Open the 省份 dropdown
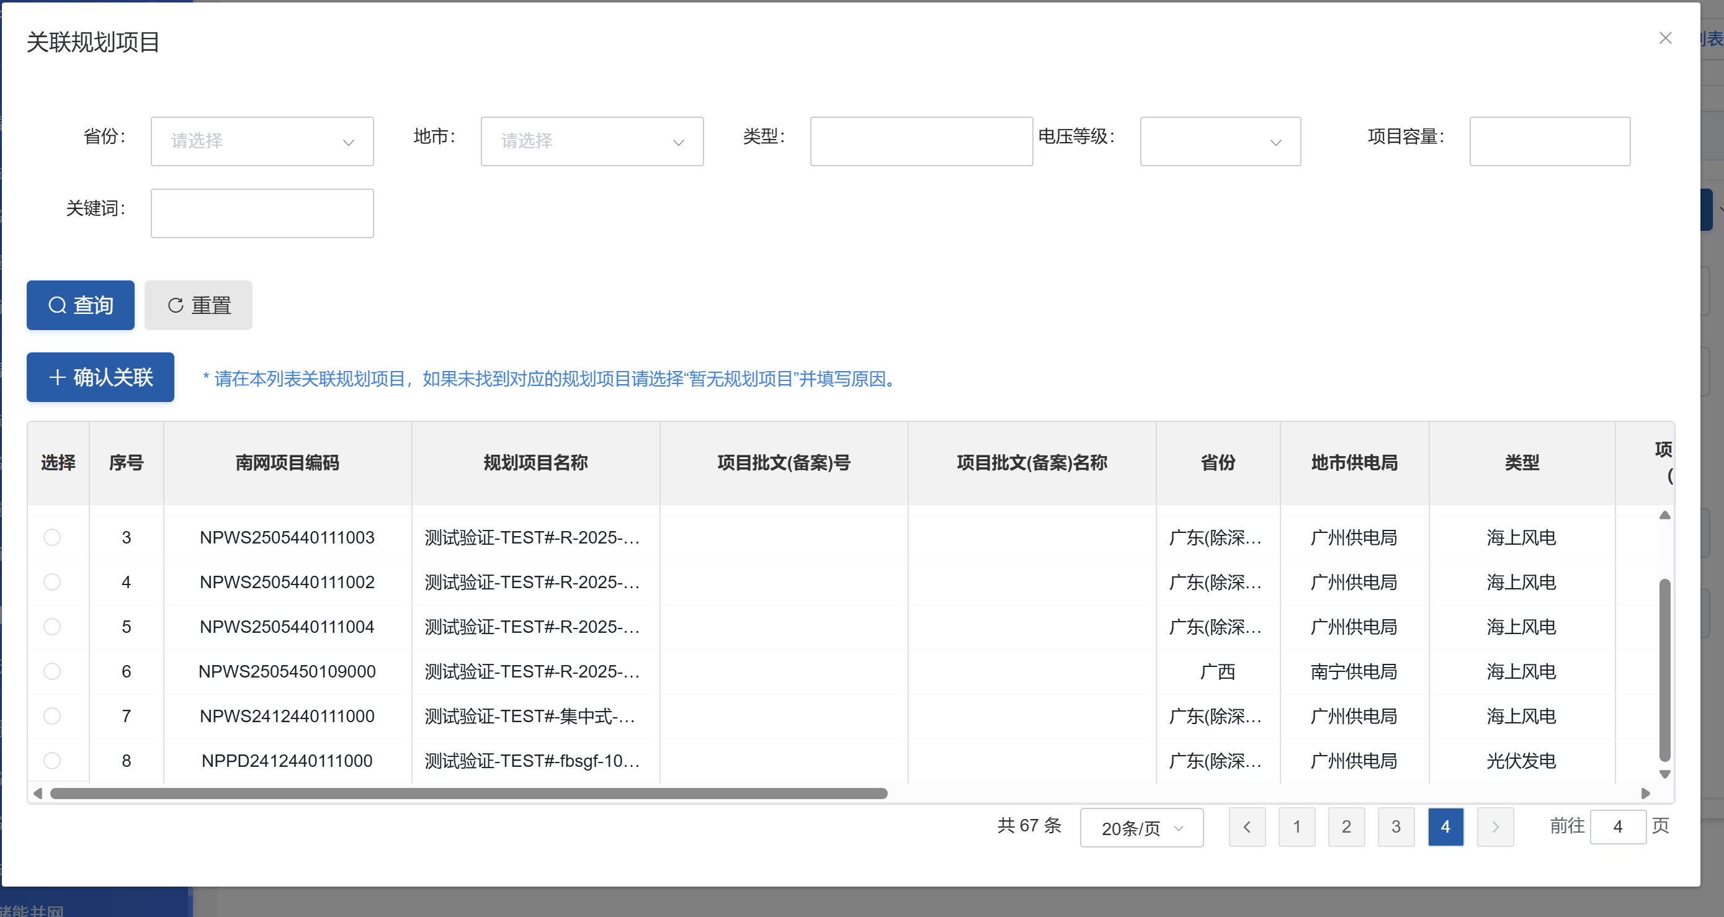The height and width of the screenshot is (917, 1724). tap(262, 141)
